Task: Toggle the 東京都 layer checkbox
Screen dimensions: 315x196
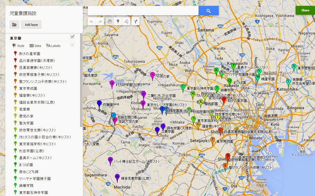Action: click(72, 37)
